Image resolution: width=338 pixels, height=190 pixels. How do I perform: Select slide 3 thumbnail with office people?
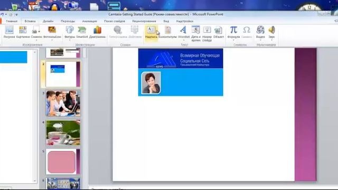pyautogui.click(x=63, y=103)
